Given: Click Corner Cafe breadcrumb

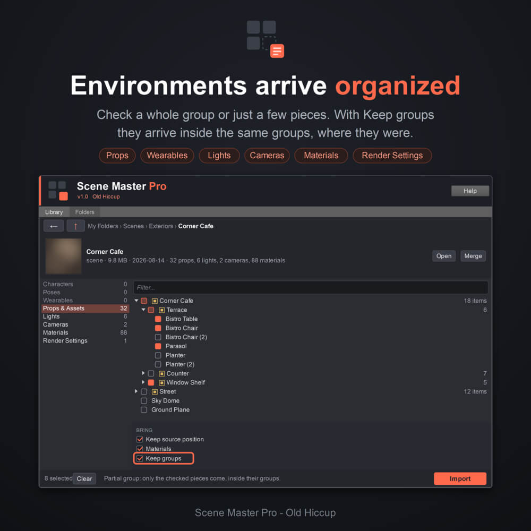Looking at the screenshot, I should point(196,226).
